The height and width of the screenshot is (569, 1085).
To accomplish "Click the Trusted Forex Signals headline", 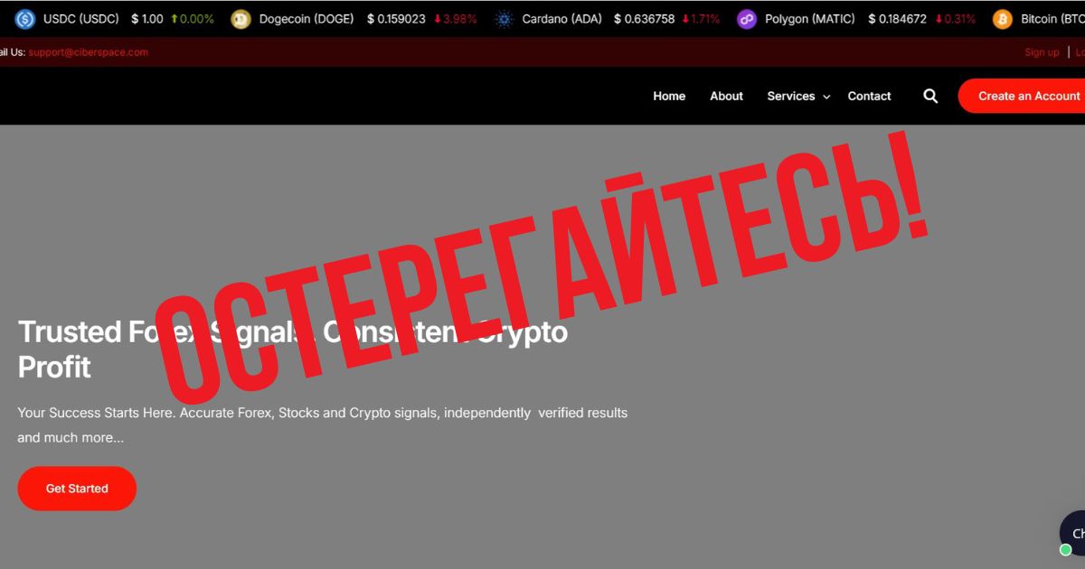I will (293, 350).
